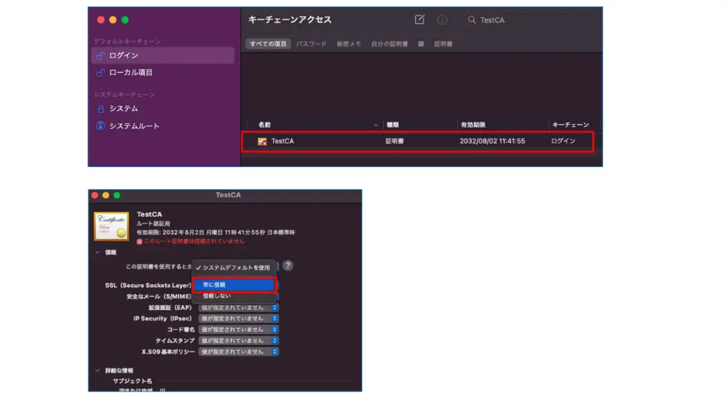Click the TestCA certificate icon in the list
The width and height of the screenshot is (726, 402).
[263, 142]
